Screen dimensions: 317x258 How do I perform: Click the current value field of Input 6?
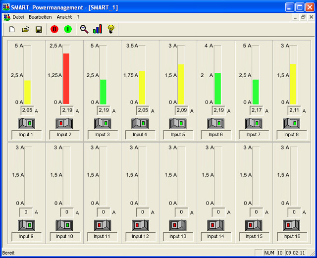point(218,110)
